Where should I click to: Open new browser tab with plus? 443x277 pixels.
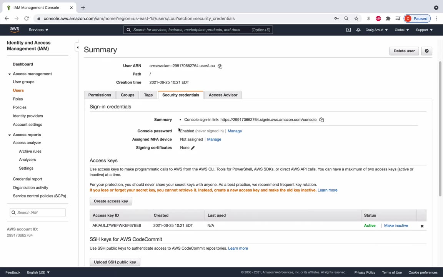(x=83, y=8)
